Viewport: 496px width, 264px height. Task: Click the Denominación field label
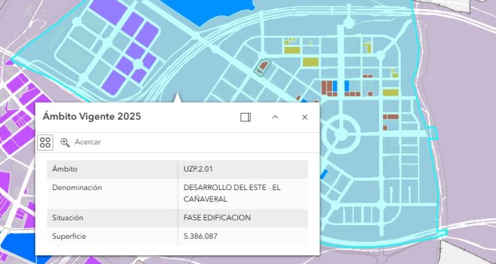[77, 187]
